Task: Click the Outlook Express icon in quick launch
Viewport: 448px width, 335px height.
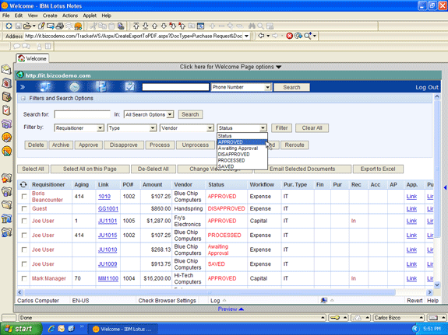Action: coord(62,329)
